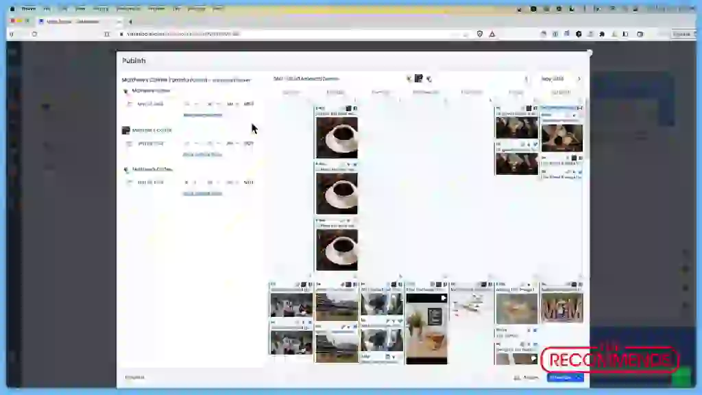The width and height of the screenshot is (702, 395).
Task: Select the topmost coffee cup post thumbnail
Action: 337,137
